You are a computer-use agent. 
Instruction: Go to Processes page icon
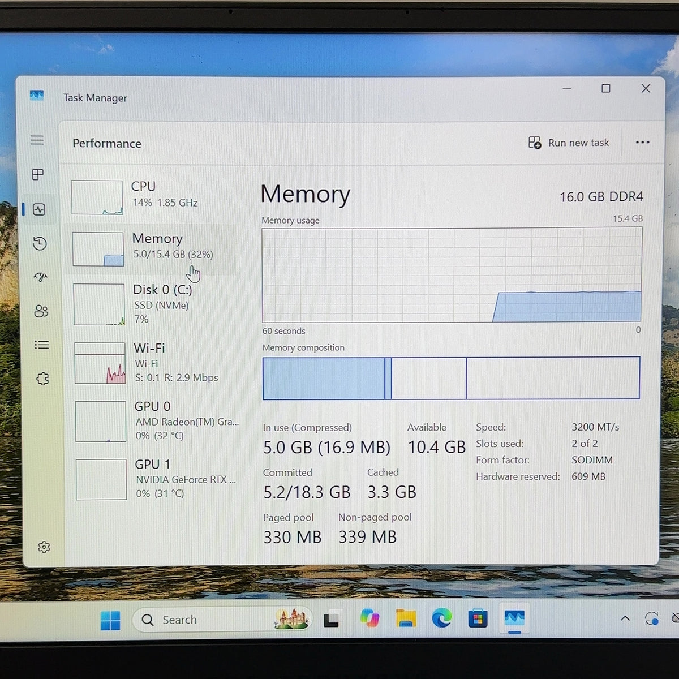coord(38,174)
